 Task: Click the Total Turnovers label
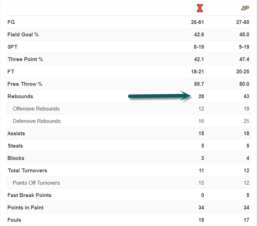pyautogui.click(x=28, y=171)
